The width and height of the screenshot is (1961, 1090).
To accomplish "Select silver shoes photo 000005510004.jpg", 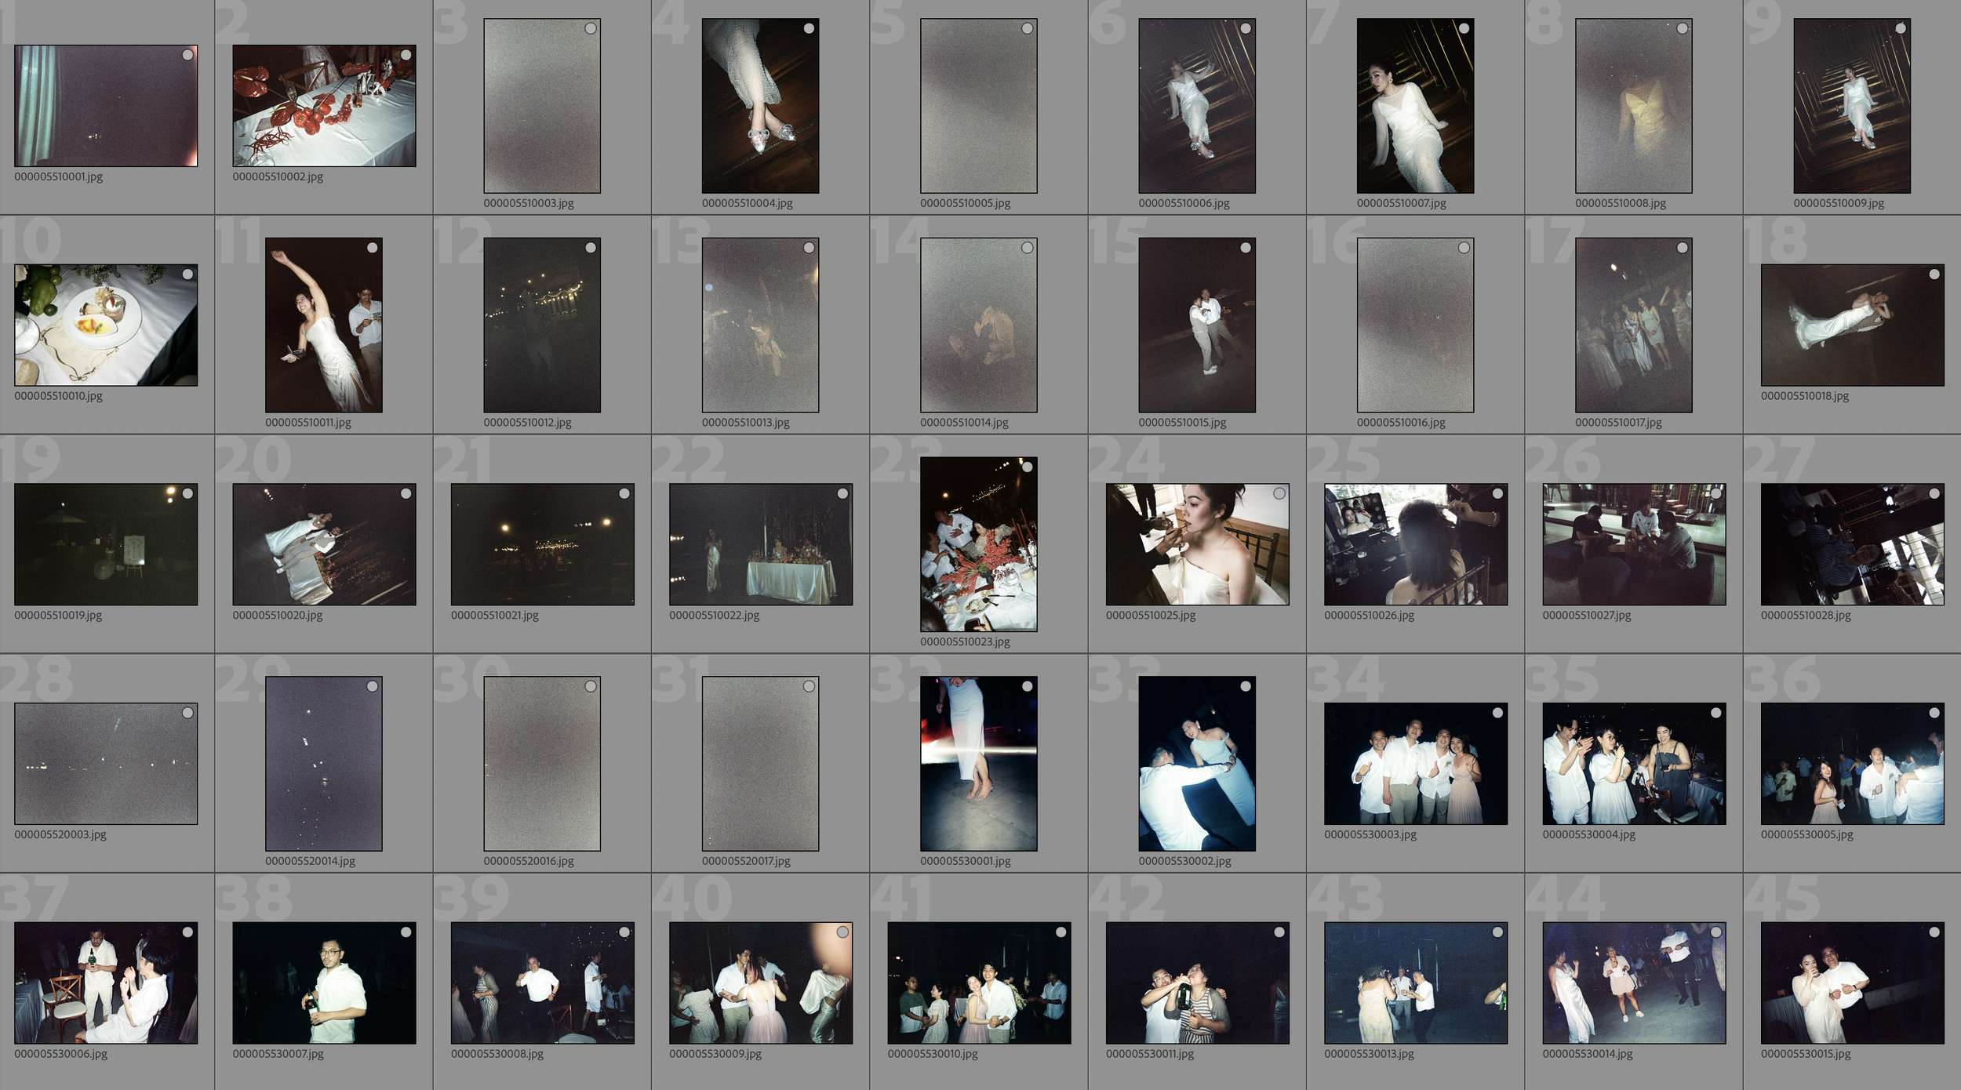I will click(x=759, y=106).
